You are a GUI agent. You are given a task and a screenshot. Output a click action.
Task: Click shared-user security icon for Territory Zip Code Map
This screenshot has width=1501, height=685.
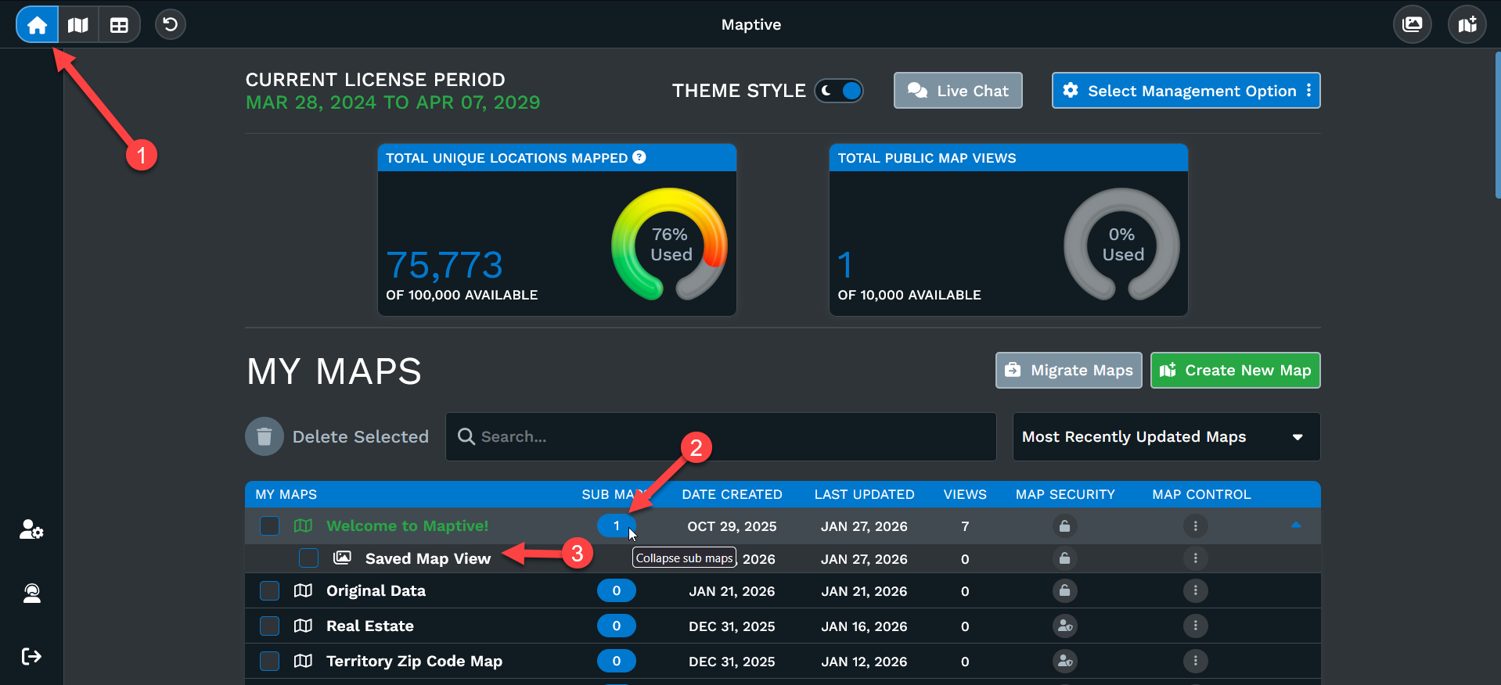(1064, 661)
